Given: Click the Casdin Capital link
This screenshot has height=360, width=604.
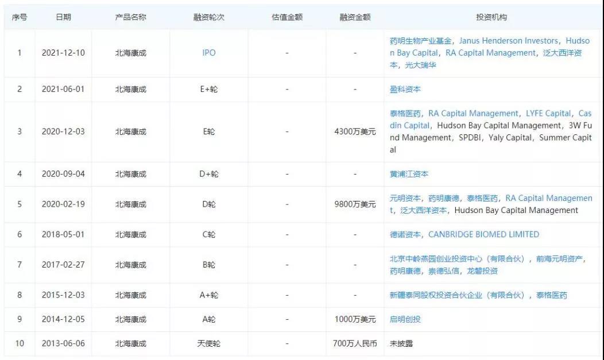Looking at the screenshot, I should point(408,125).
